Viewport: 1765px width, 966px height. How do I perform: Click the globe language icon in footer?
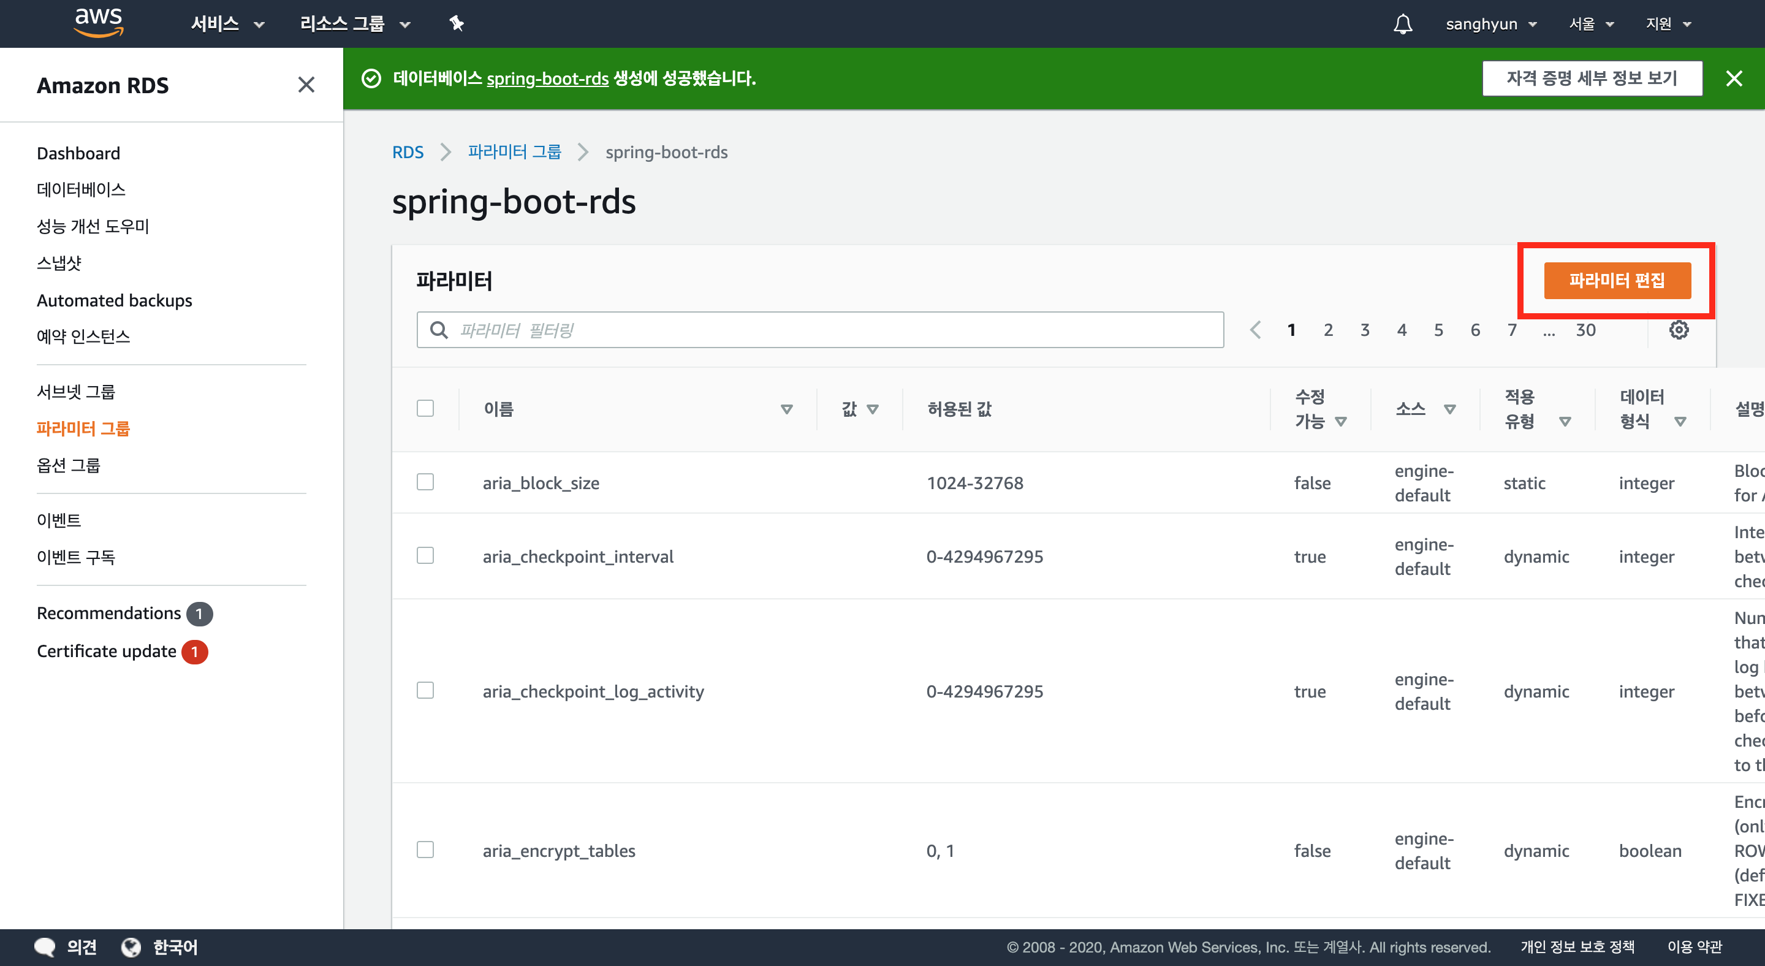point(131,947)
